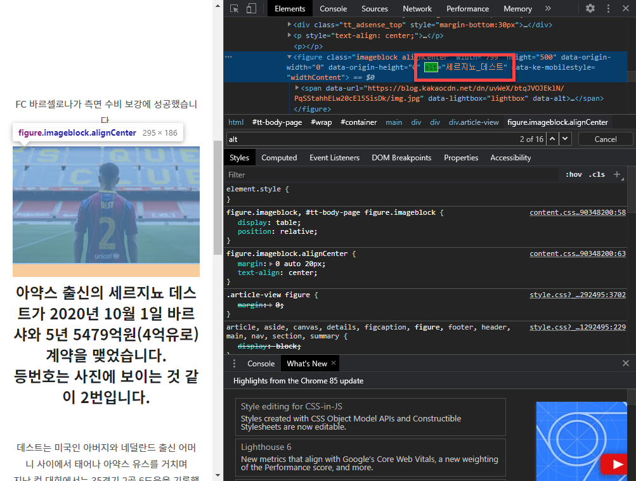Go to next search result arrow
The height and width of the screenshot is (481, 636).
565,139
